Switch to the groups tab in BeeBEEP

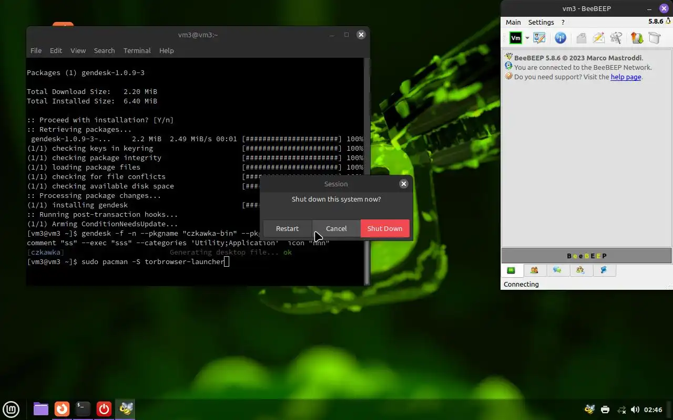(580, 270)
